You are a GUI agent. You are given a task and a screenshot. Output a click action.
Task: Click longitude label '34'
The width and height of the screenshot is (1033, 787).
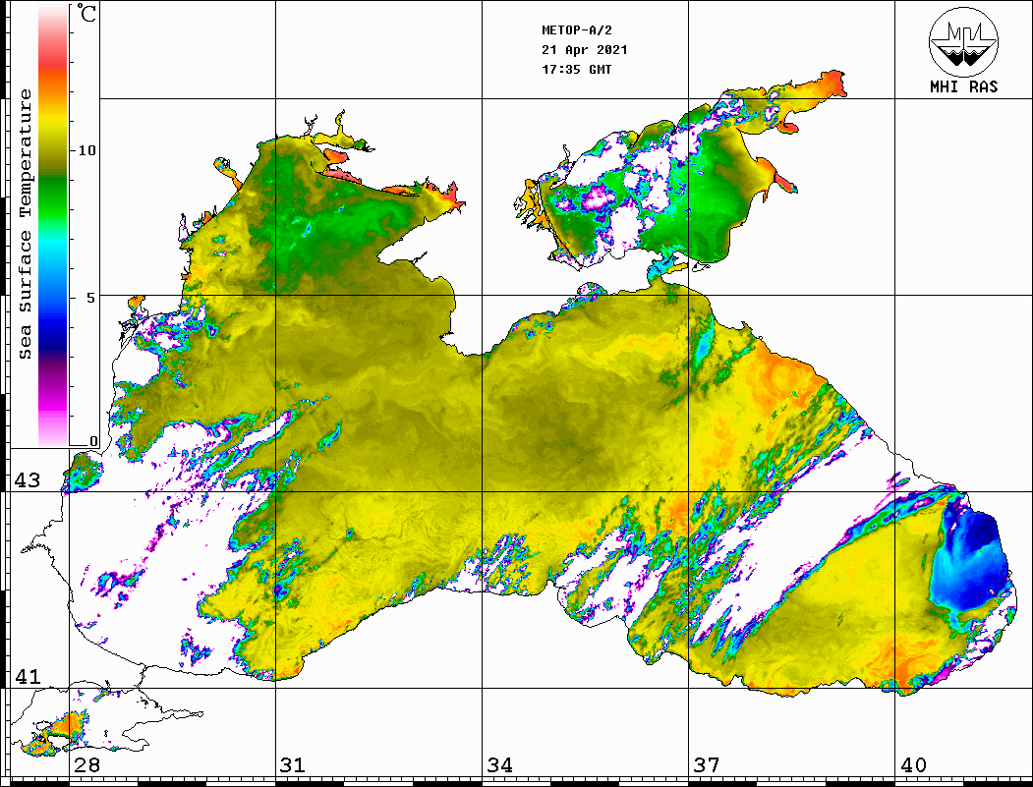500,765
